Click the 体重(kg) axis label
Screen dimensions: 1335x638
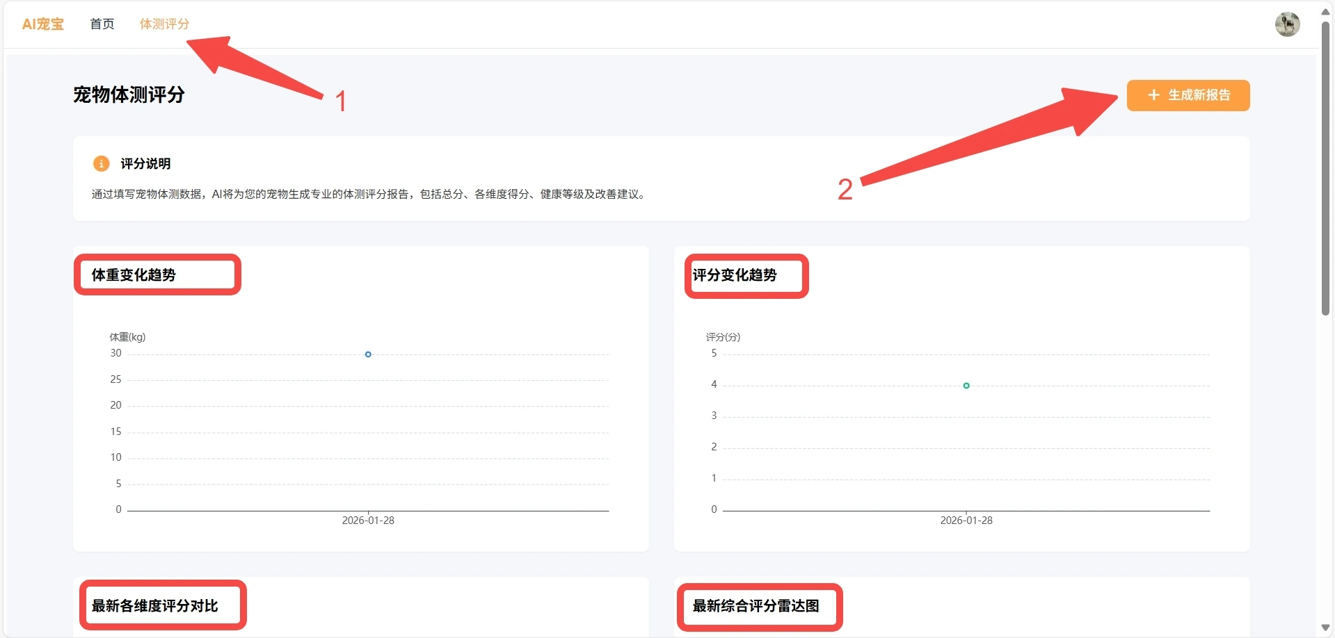(x=127, y=337)
